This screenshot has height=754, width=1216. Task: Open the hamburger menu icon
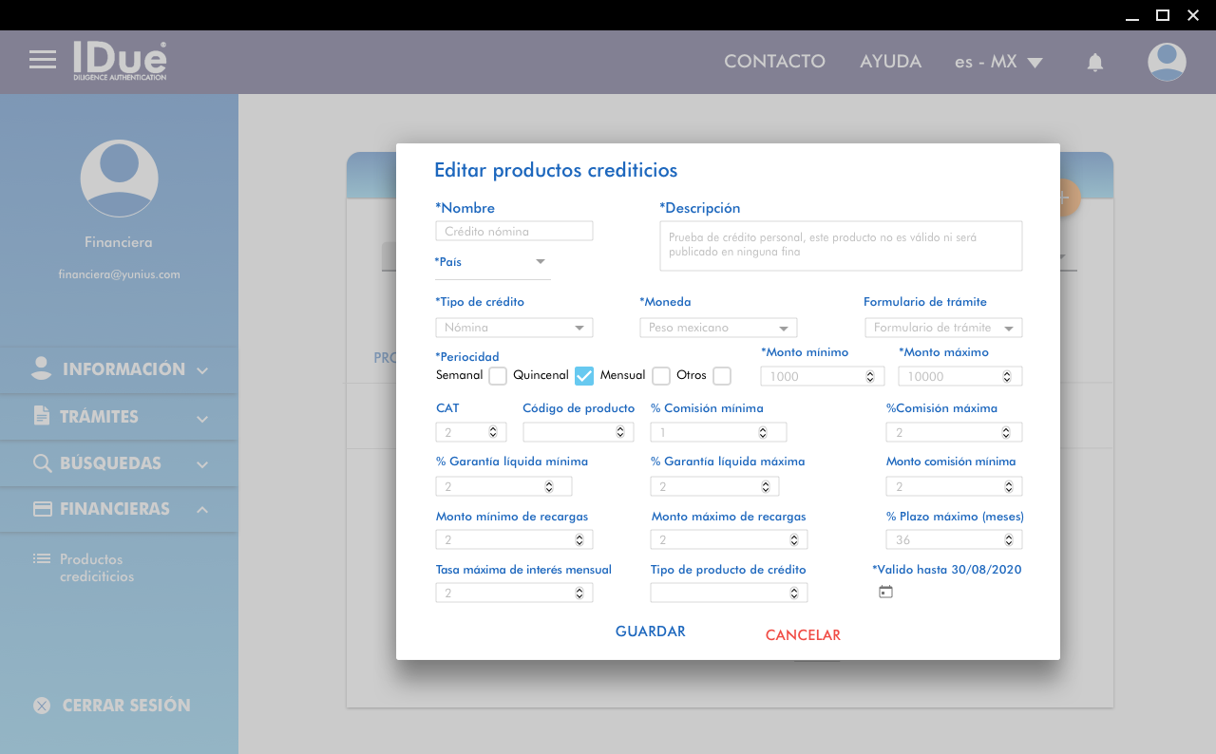[x=43, y=60]
